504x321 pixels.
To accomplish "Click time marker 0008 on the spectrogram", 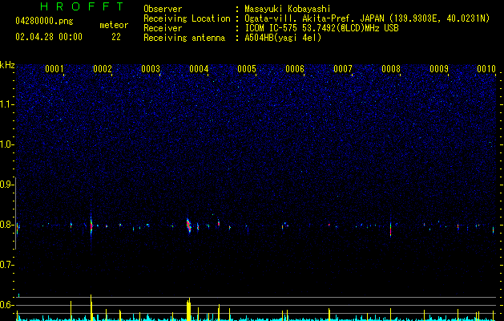I will (391, 69).
